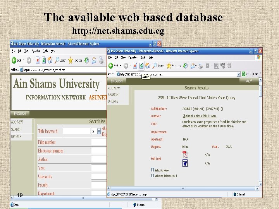Click the Home icon in the rear window
The width and height of the screenshot is (279, 209).
click(x=50, y=60)
